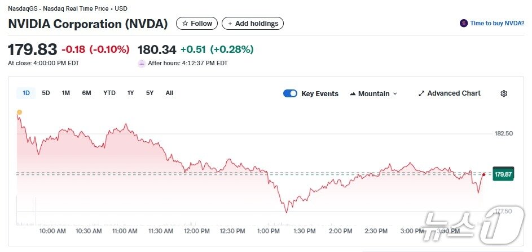Viewport: 532px width, 252px height.
Task: Select the 1M chart range
Action: [66, 93]
